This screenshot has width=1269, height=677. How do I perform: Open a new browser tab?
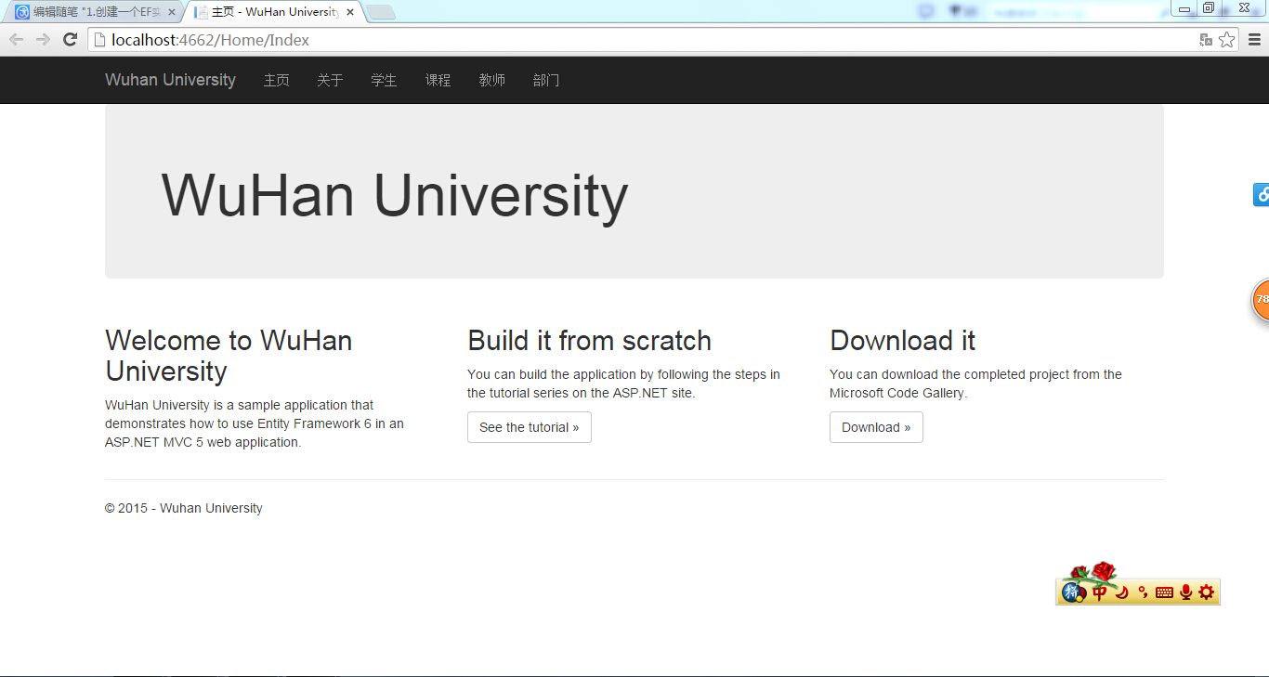381,12
